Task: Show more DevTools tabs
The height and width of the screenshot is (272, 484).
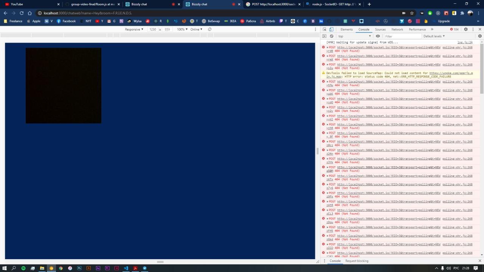Action: coord(432,29)
